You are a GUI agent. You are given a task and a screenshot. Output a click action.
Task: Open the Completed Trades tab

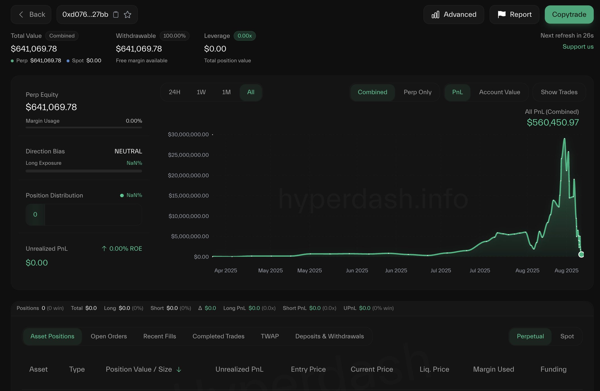[218, 336]
